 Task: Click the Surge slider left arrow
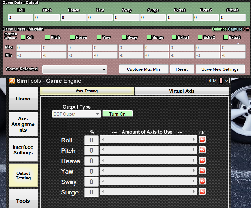103,191
